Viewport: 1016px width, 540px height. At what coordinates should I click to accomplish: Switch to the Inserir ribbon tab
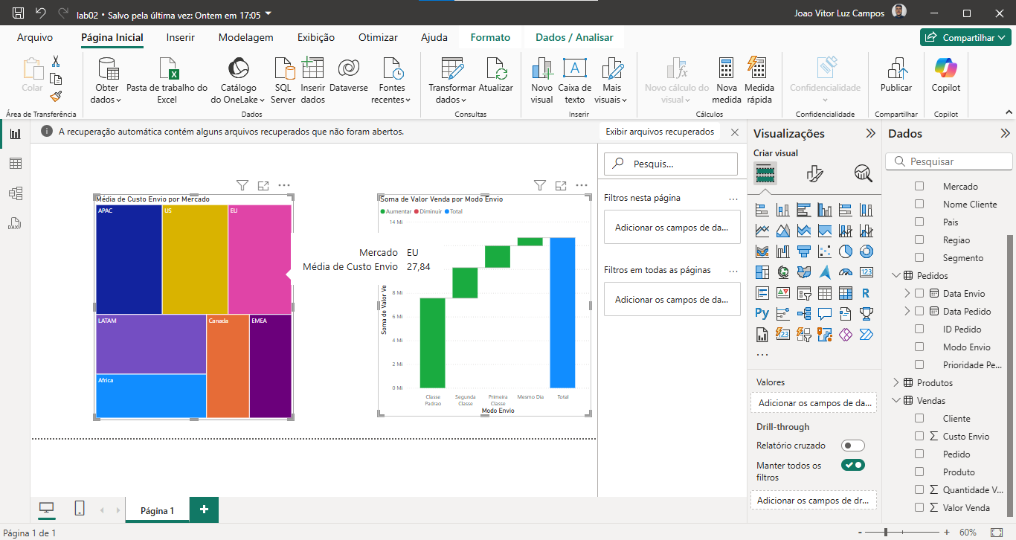[x=181, y=37]
